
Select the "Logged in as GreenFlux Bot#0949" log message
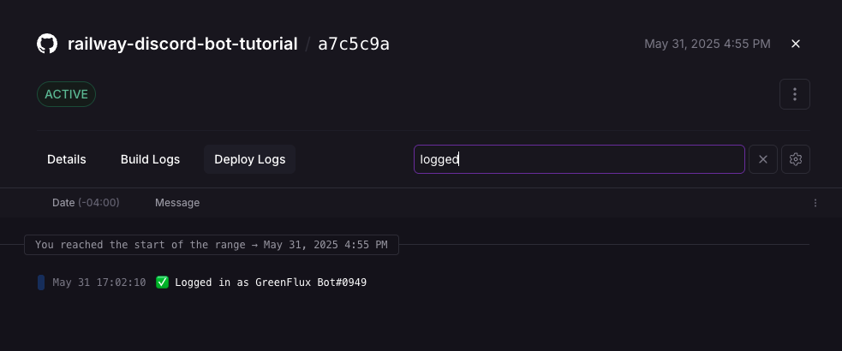click(271, 283)
